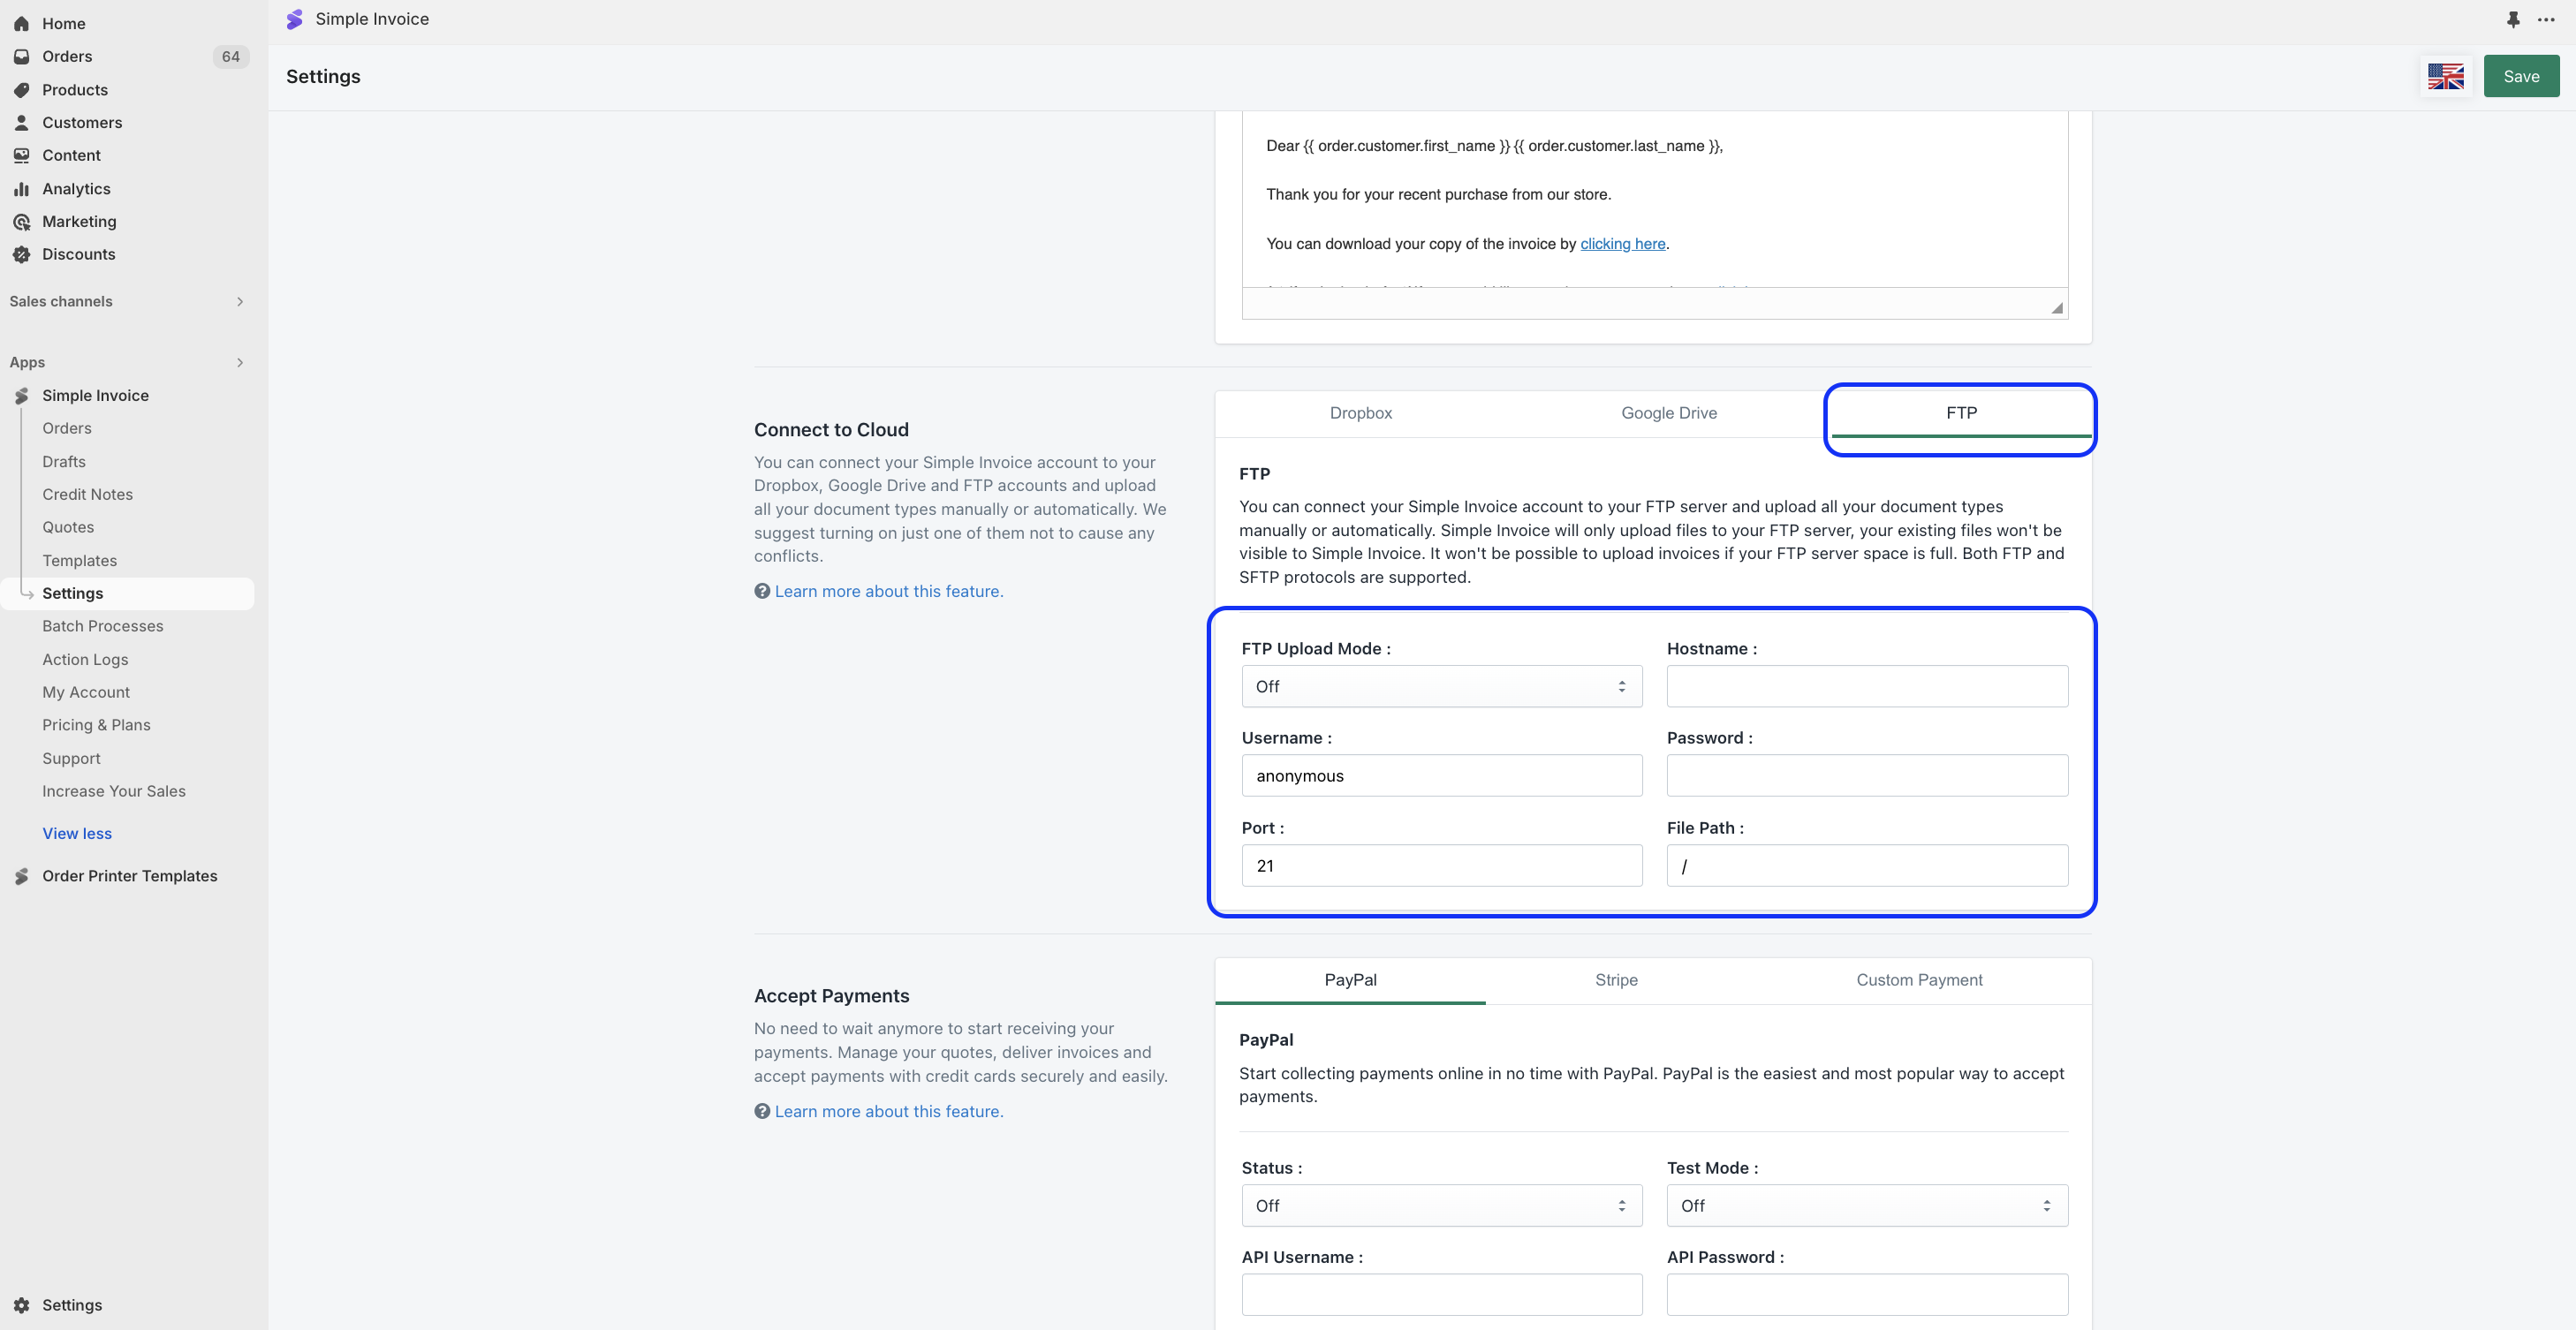The image size is (2576, 1330).
Task: Click the Customers icon
Action: (22, 122)
